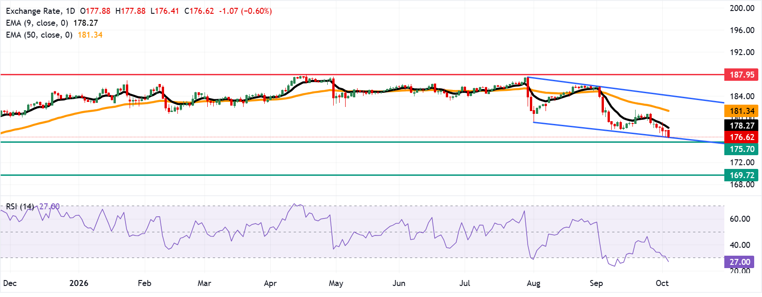Click the purple 27.00 RSI value label
Image resolution: width=762 pixels, height=297 pixels.
[x=739, y=262]
